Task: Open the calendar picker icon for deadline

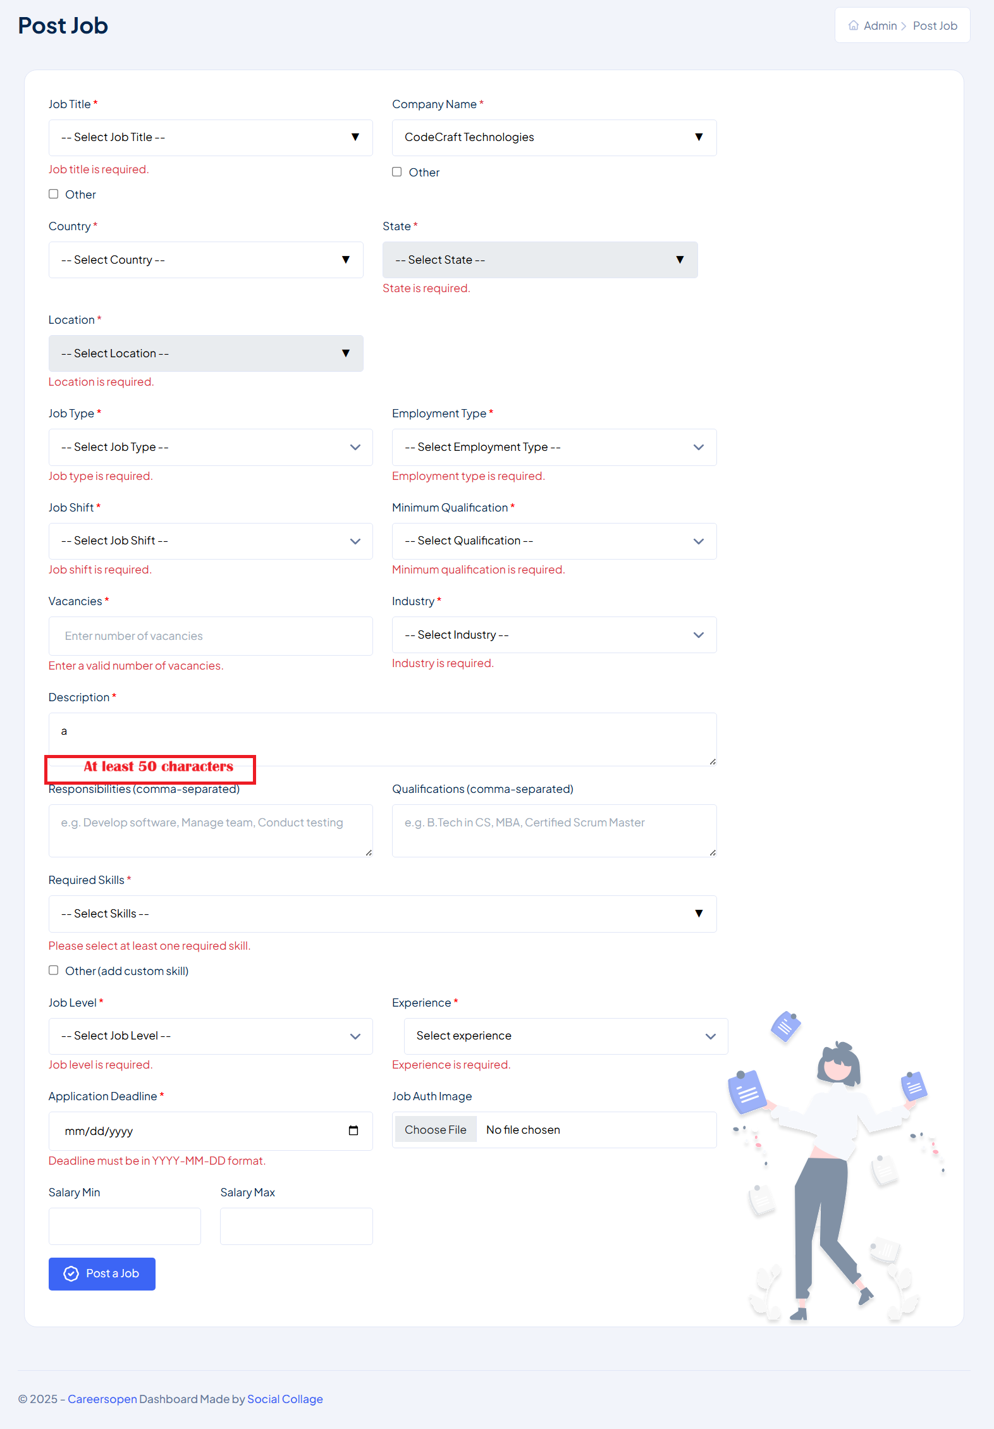Action: (353, 1131)
